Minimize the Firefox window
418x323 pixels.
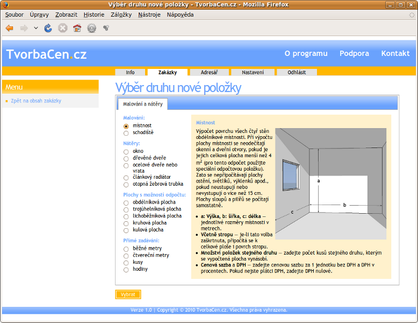390,5
